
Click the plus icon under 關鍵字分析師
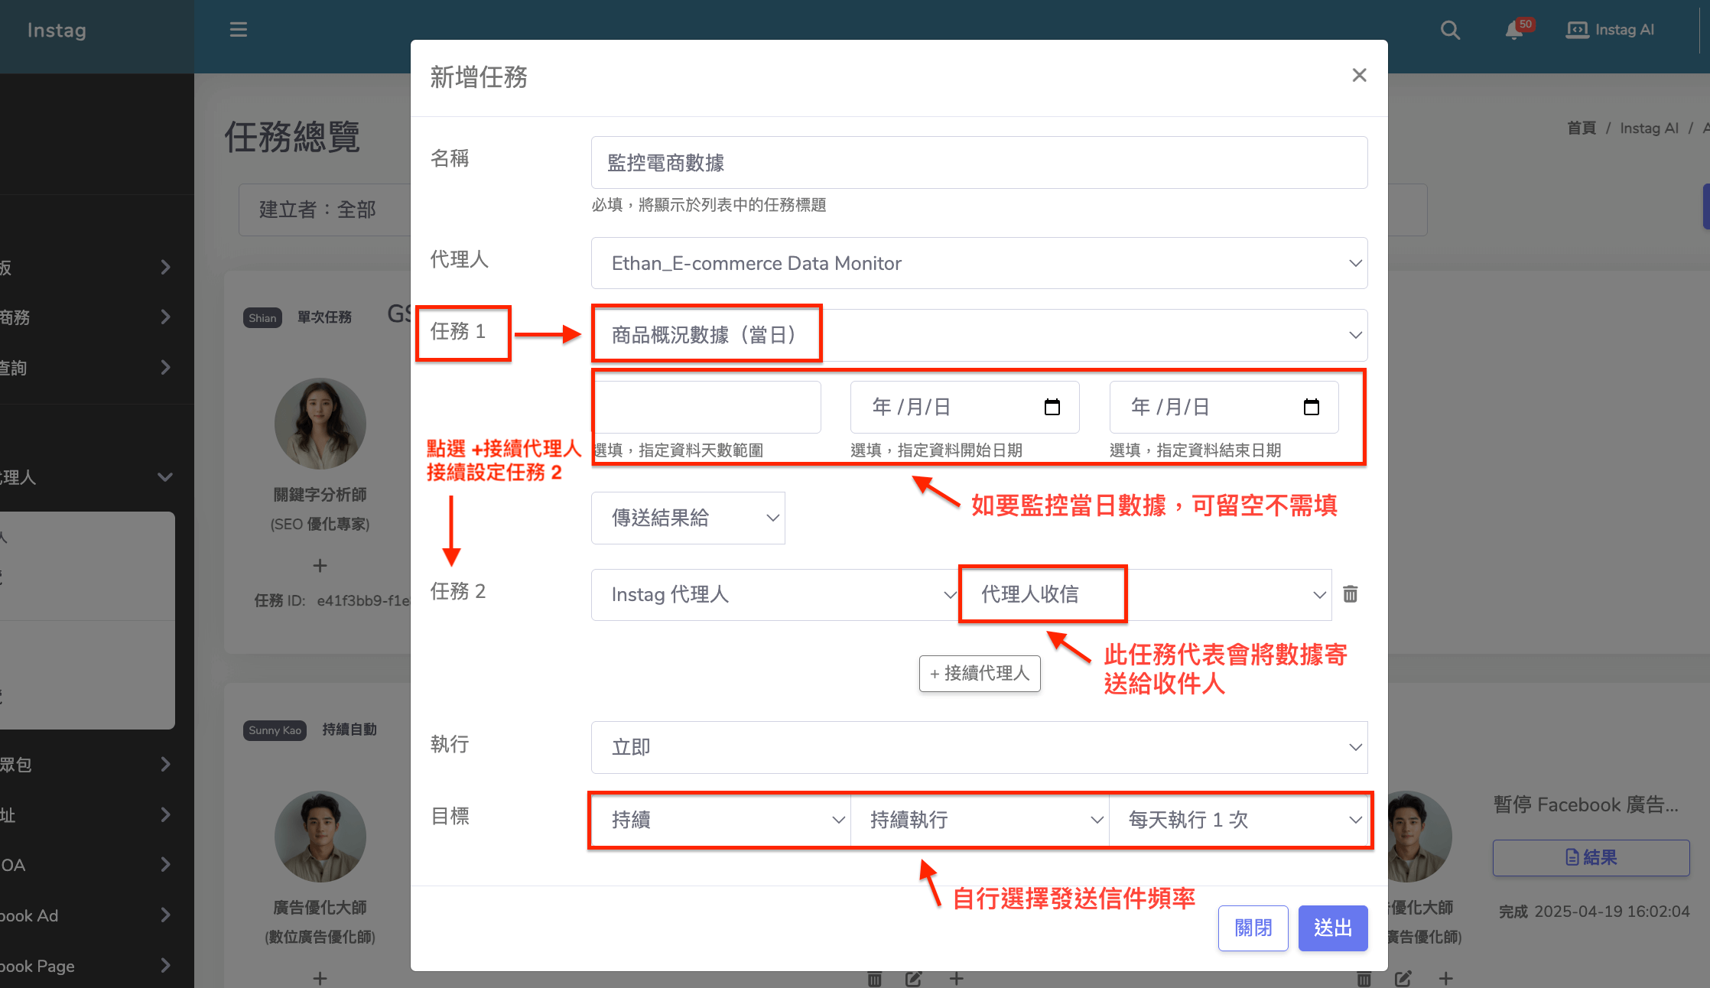click(320, 565)
